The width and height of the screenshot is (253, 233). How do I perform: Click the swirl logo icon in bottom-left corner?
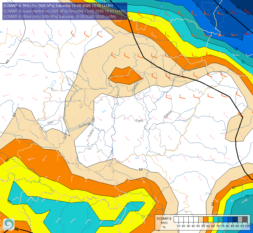[x=9, y=224]
